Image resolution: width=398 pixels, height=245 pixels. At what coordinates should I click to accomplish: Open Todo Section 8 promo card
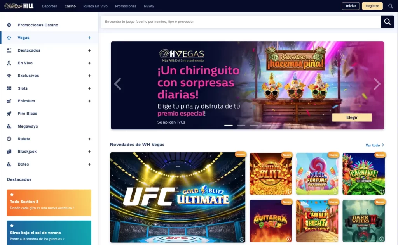(49, 203)
